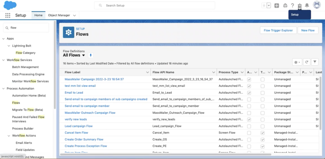Pin the All Flows list view
Screen dimensions: 325x159
pyautogui.click(x=91, y=55)
